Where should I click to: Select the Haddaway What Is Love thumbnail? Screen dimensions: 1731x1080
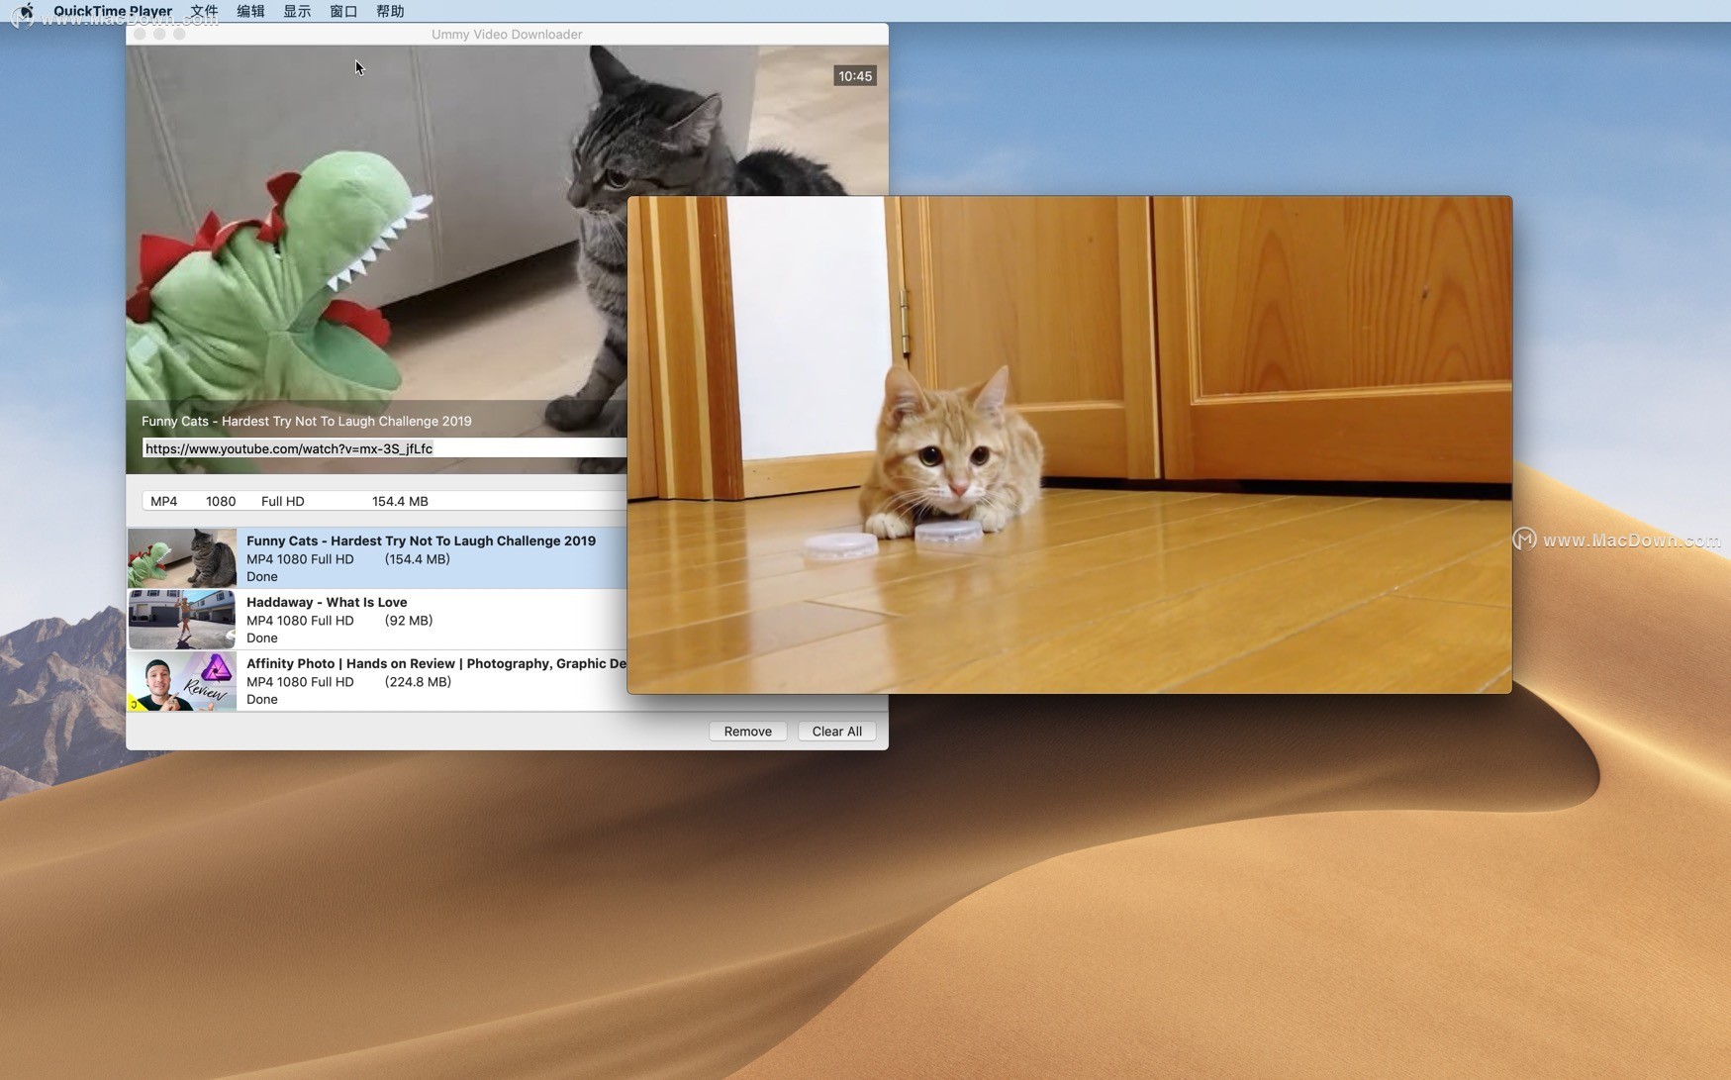point(182,620)
